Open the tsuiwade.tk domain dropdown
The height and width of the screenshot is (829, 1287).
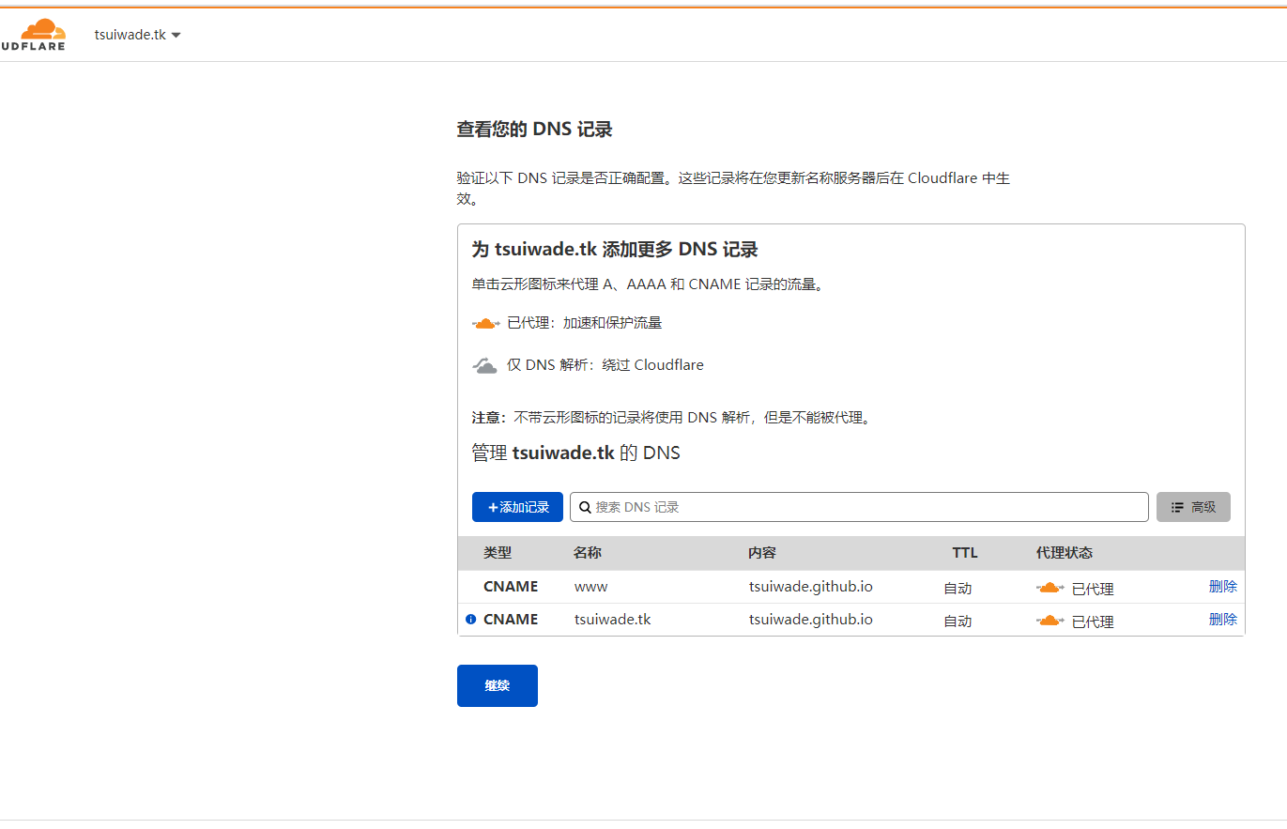[x=137, y=35]
